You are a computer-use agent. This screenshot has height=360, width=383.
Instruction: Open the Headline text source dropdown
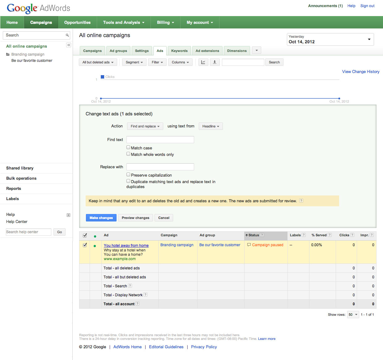click(x=211, y=126)
